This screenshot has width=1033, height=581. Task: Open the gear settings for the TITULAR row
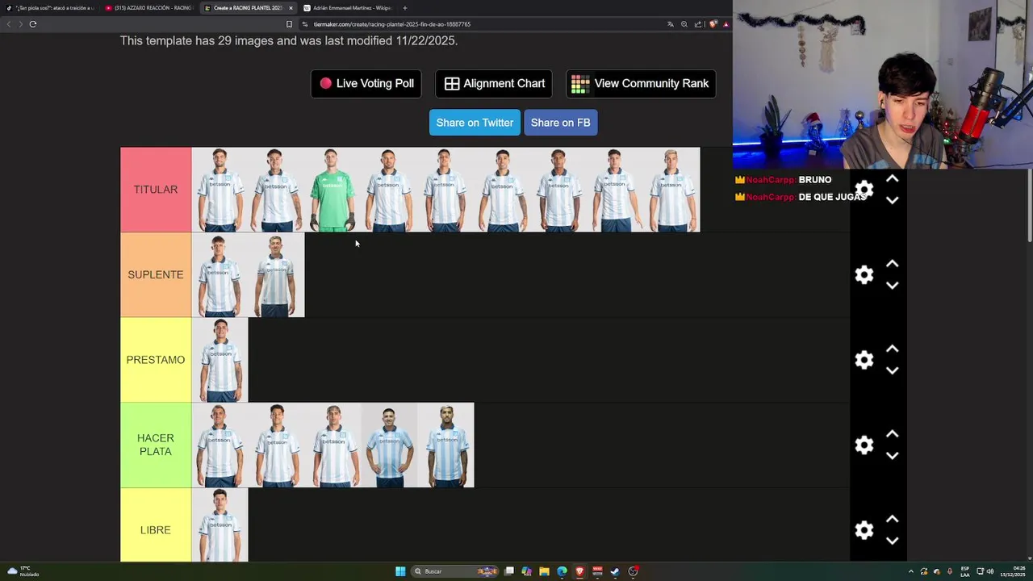click(x=864, y=190)
